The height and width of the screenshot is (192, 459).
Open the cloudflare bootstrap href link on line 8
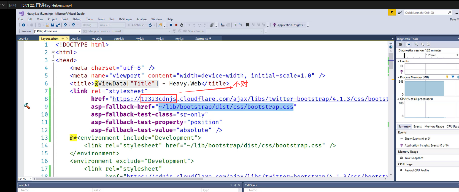(250, 99)
